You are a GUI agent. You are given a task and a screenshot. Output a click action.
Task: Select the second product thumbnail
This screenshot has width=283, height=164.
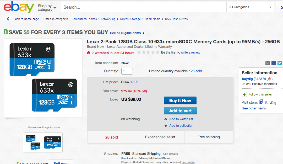[x=52, y=142]
